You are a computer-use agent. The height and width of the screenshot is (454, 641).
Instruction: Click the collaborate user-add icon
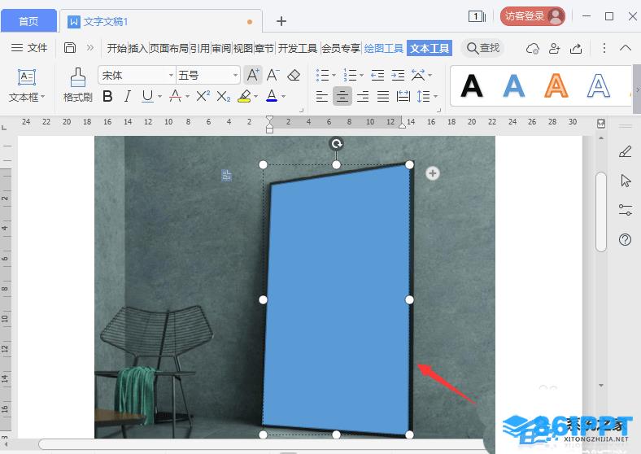click(x=554, y=49)
